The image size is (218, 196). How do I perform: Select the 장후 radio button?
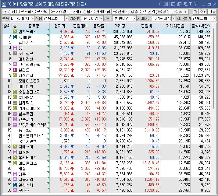pos(173,12)
